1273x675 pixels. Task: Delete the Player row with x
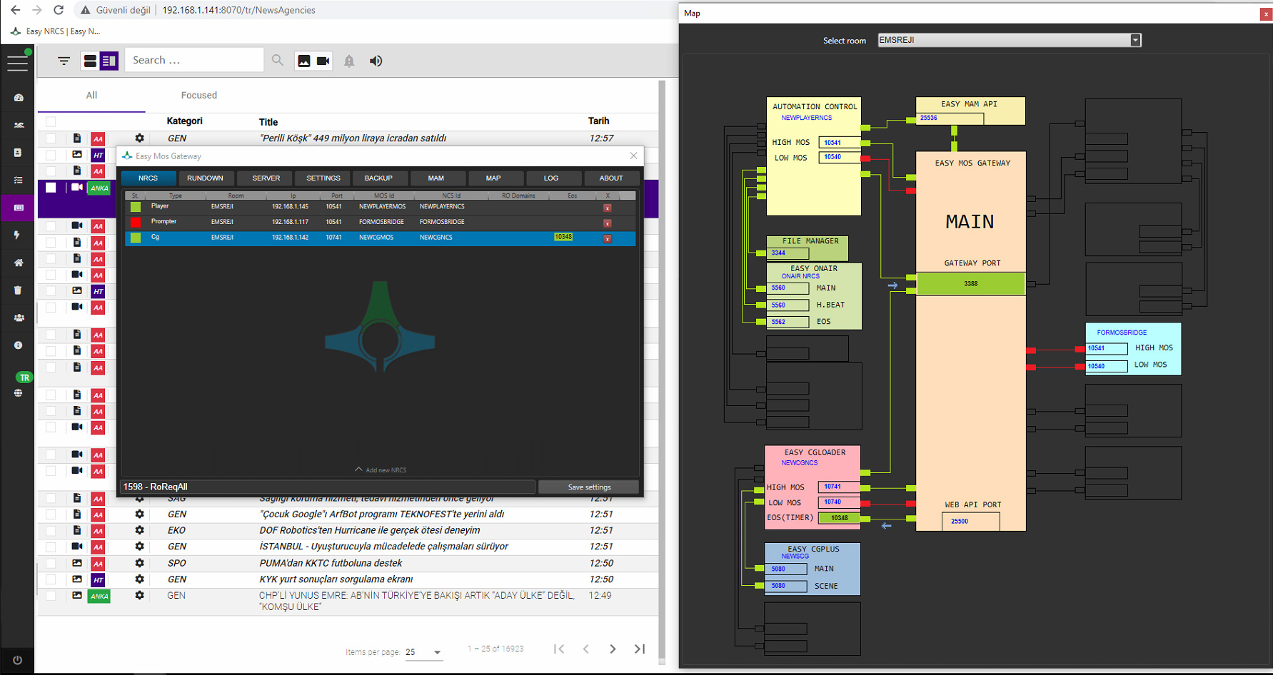[x=608, y=208]
